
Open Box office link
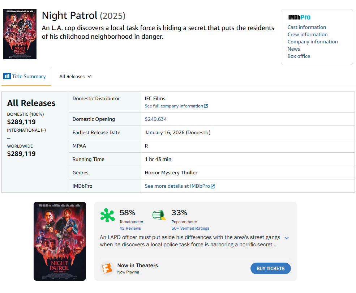point(299,56)
